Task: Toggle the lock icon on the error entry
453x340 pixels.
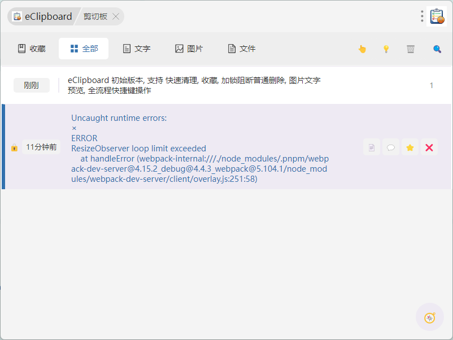Action: click(14, 147)
